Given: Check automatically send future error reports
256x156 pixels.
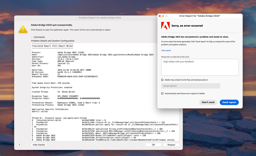Looking at the screenshot, I should pos(162,93).
